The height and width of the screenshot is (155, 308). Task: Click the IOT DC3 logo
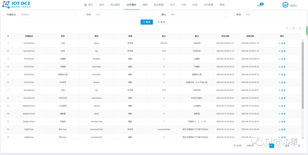click(x=17, y=5)
